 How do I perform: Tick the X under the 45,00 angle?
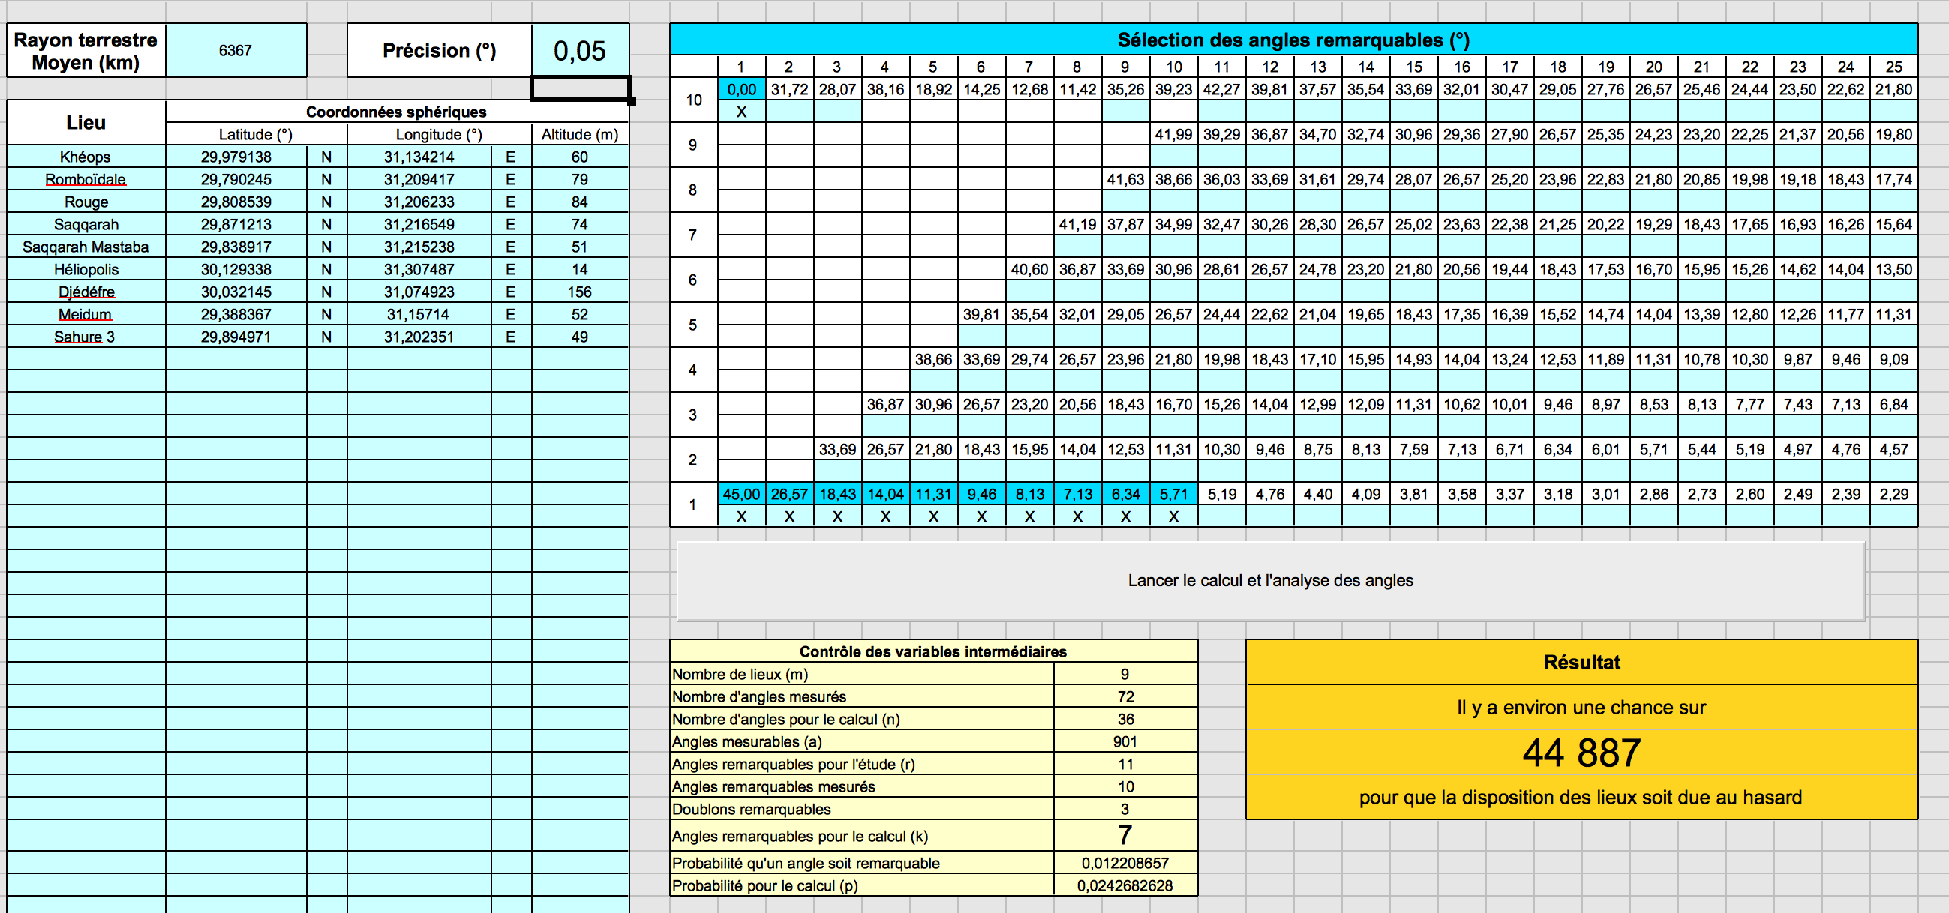tap(741, 517)
